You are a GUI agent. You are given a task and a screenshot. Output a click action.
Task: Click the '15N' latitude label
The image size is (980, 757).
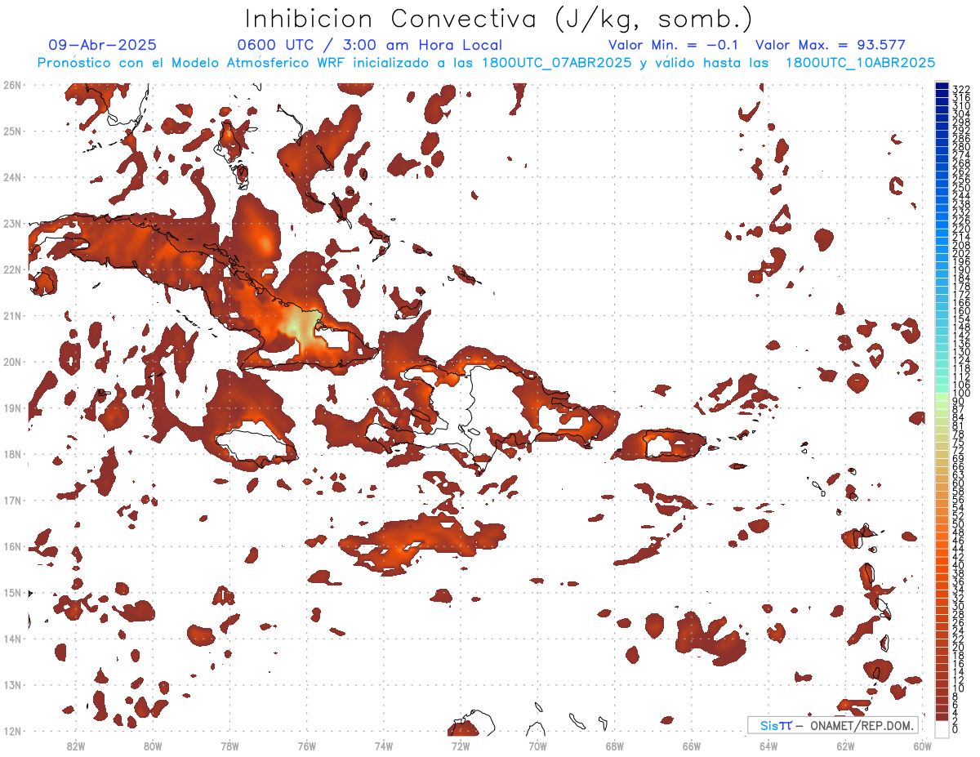click(x=12, y=592)
